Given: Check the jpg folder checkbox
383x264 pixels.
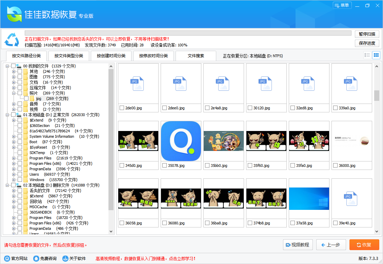Looking at the screenshot, I should coord(26,98).
